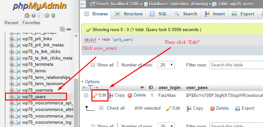Click the pencil Edit icon for FaizAlias row

pyautogui.click(x=95, y=96)
